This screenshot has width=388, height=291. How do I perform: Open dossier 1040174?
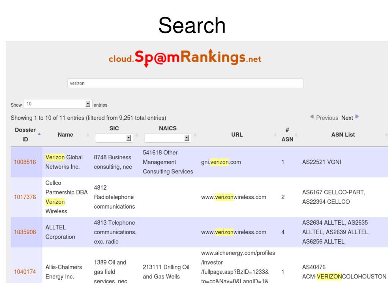pos(25,272)
